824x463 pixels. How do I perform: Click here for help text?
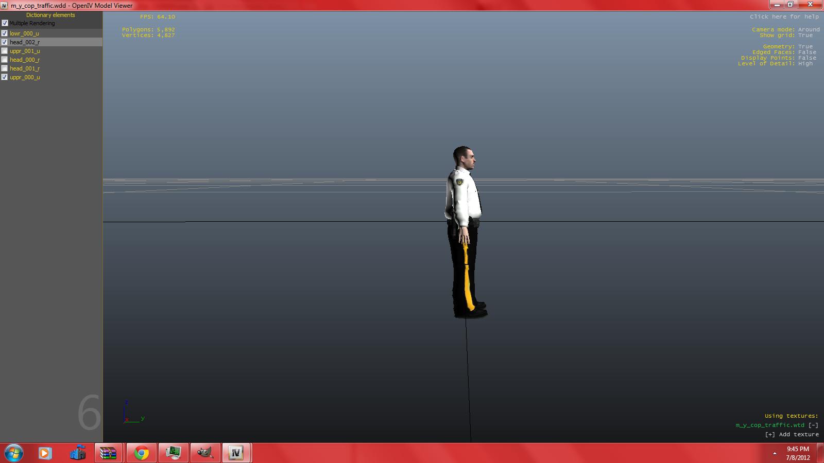tap(784, 16)
